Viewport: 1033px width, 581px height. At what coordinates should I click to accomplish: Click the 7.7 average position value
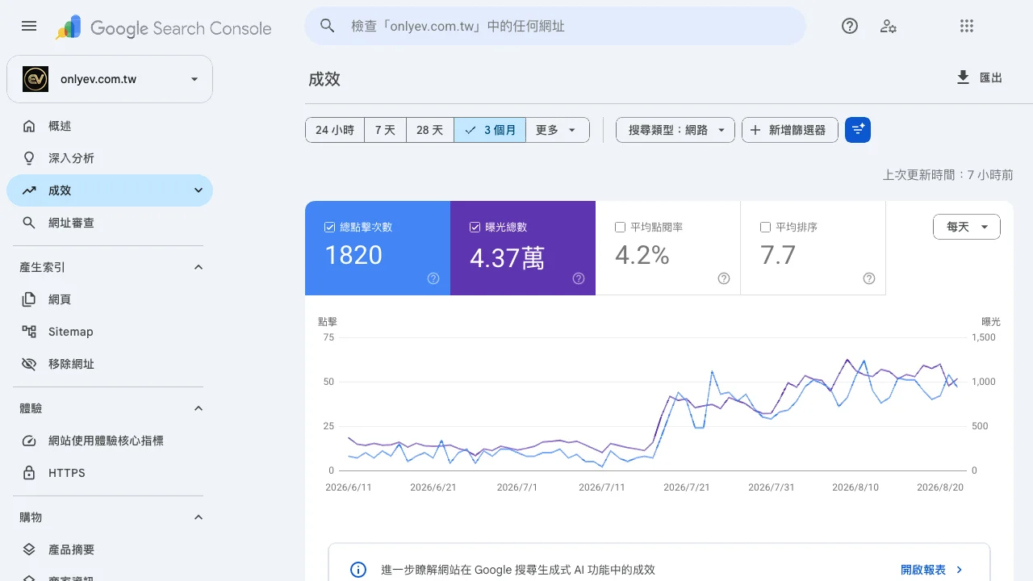(x=778, y=255)
